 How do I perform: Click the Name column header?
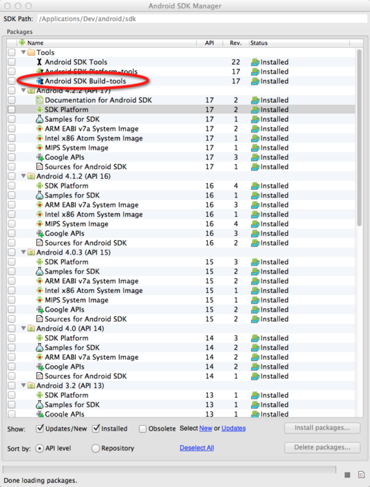106,43
